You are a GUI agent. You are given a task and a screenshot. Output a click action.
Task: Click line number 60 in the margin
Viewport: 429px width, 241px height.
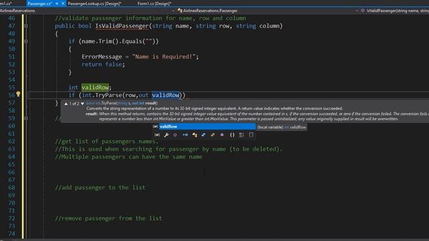pyautogui.click(x=11, y=126)
